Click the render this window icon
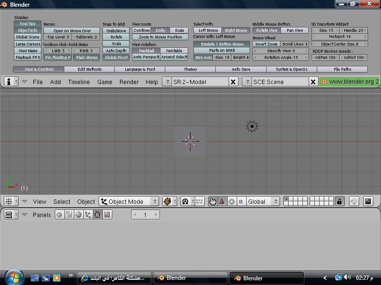The height and width of the screenshot is (285, 381). (x=368, y=201)
